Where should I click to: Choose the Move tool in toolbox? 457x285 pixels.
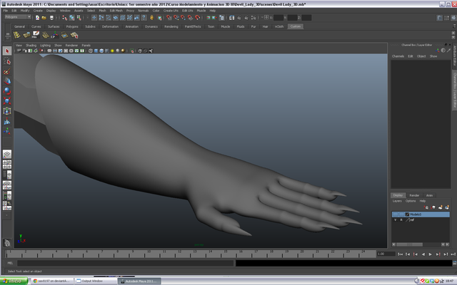(7, 81)
